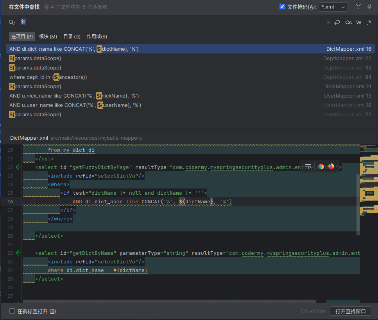Screen dimensions: 378x320
Task: Pin the Find in Files window
Action: click(x=369, y=7)
